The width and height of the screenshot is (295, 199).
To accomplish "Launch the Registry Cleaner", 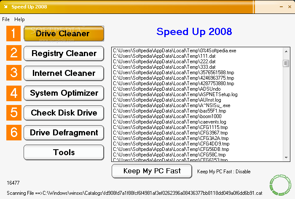I will pyautogui.click(x=64, y=54).
